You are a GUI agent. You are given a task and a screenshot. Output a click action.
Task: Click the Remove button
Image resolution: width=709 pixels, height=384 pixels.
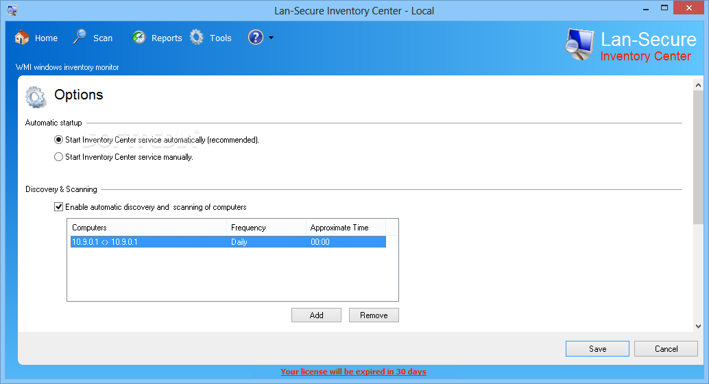(374, 315)
